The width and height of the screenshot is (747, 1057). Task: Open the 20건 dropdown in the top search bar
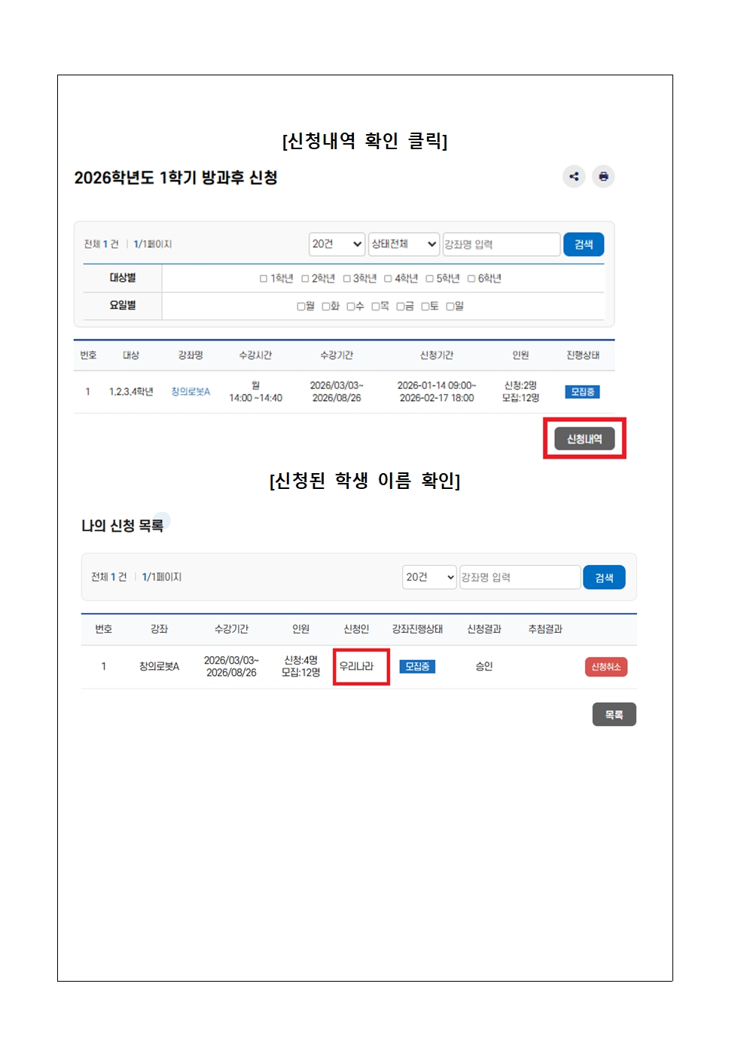click(337, 244)
